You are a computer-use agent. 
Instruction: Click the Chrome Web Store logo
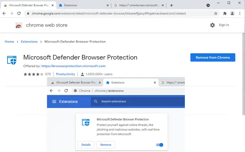coord(19,25)
